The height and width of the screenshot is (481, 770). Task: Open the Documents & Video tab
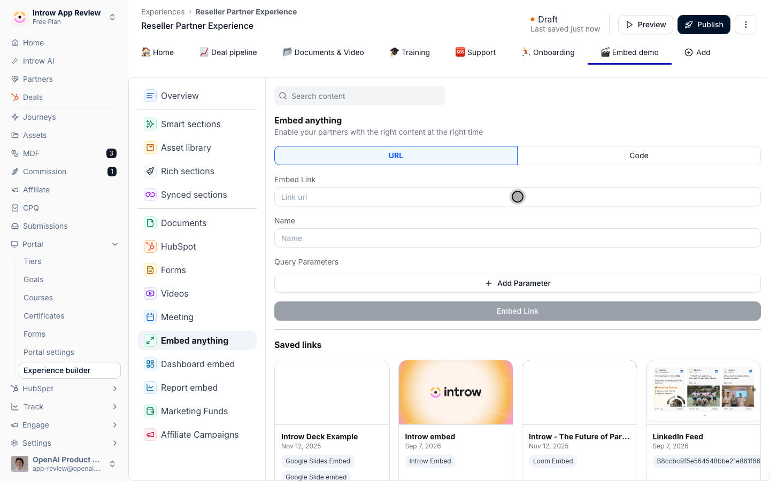(x=324, y=52)
